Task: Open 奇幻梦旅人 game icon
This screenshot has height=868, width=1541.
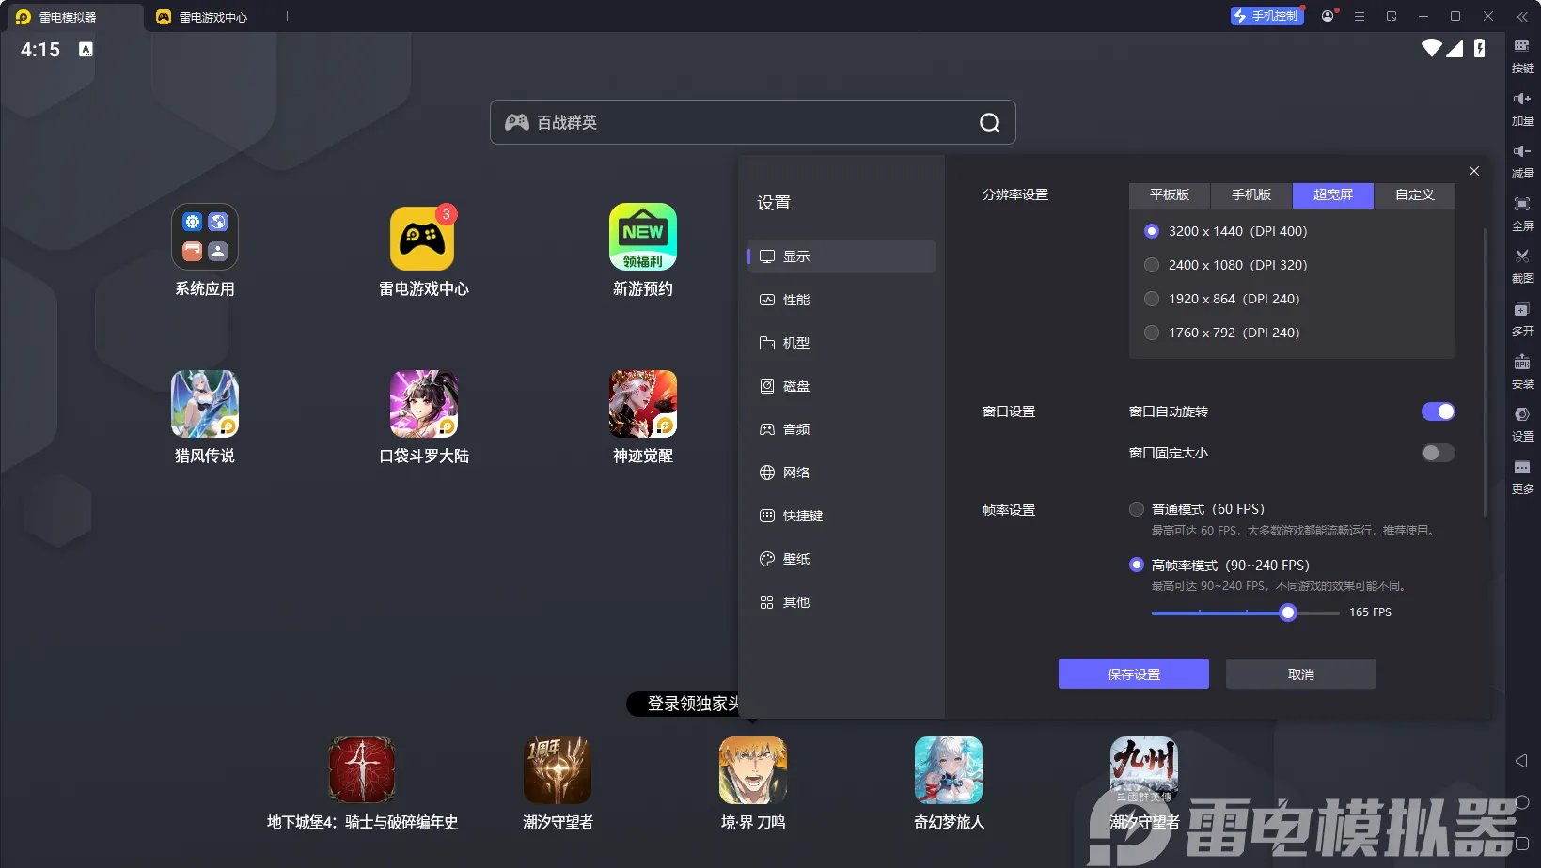Action: (x=949, y=770)
